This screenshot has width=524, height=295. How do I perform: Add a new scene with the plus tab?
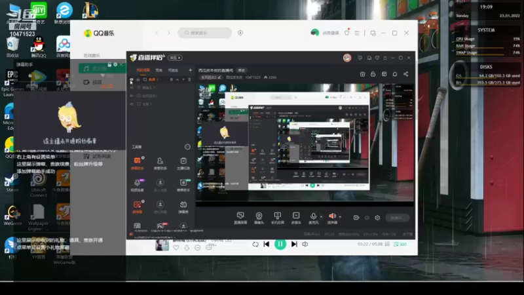click(190, 70)
